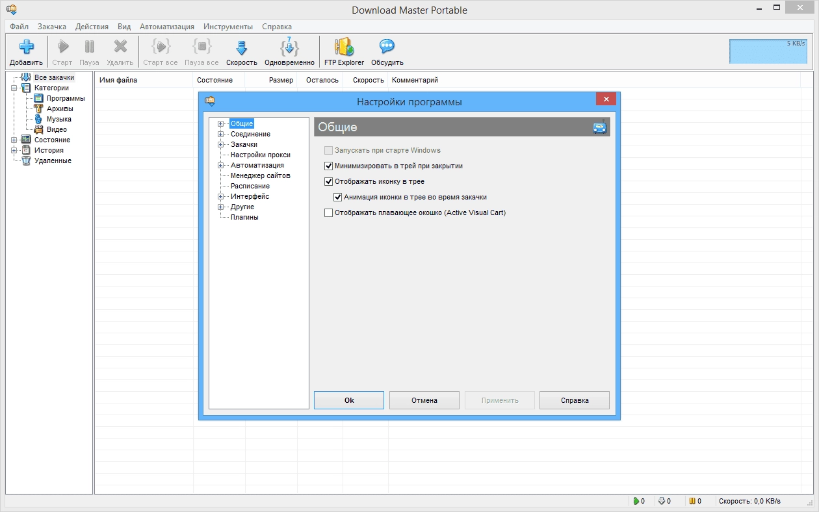819x512 pixels.
Task: Confirm settings with the Ok button
Action: pos(349,400)
